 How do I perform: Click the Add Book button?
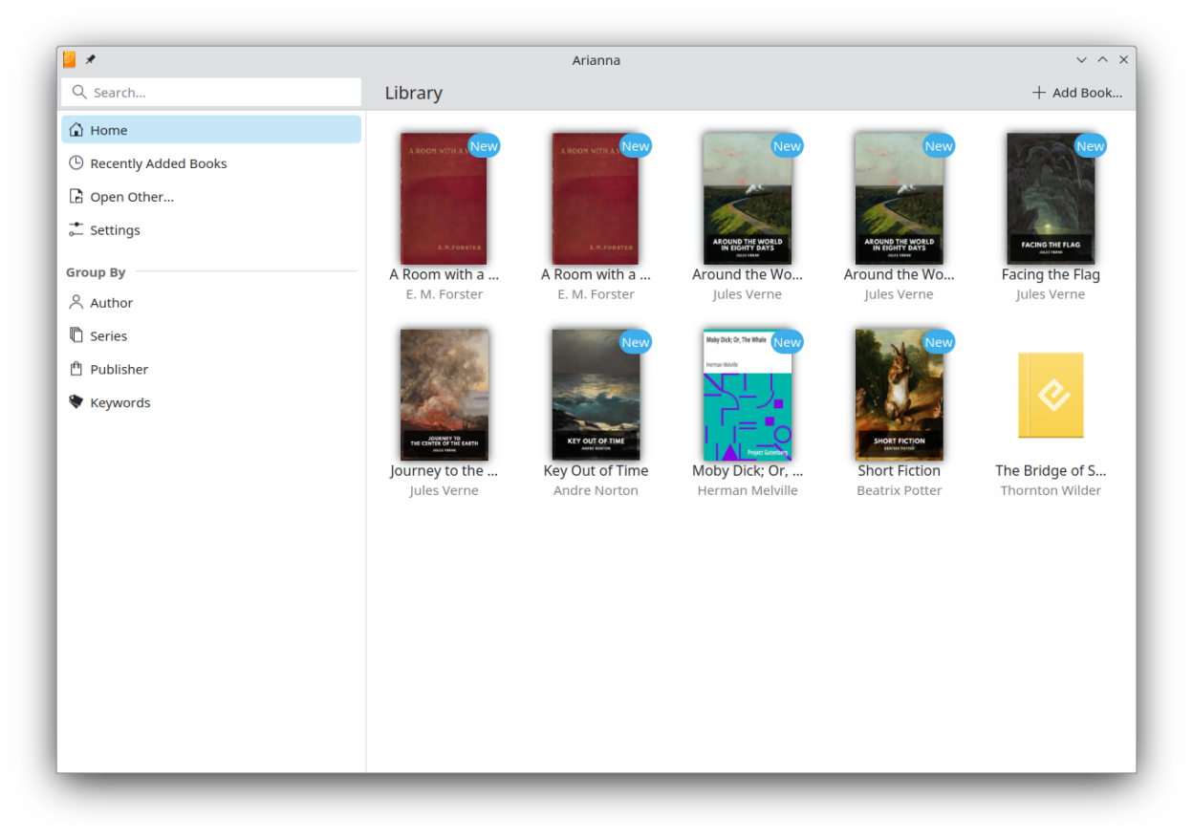point(1076,93)
